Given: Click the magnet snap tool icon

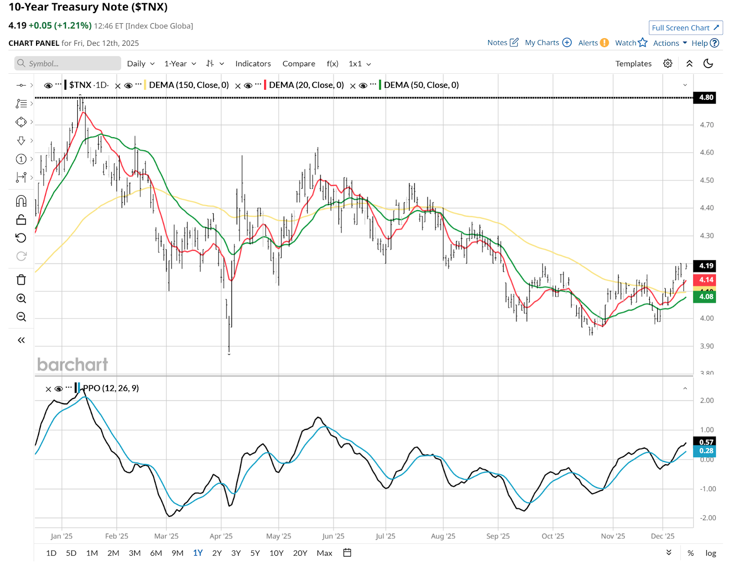Looking at the screenshot, I should [21, 201].
